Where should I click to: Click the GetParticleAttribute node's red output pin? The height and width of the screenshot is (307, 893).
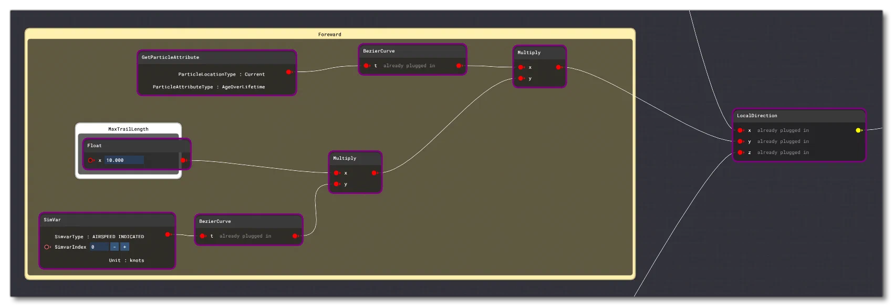289,72
